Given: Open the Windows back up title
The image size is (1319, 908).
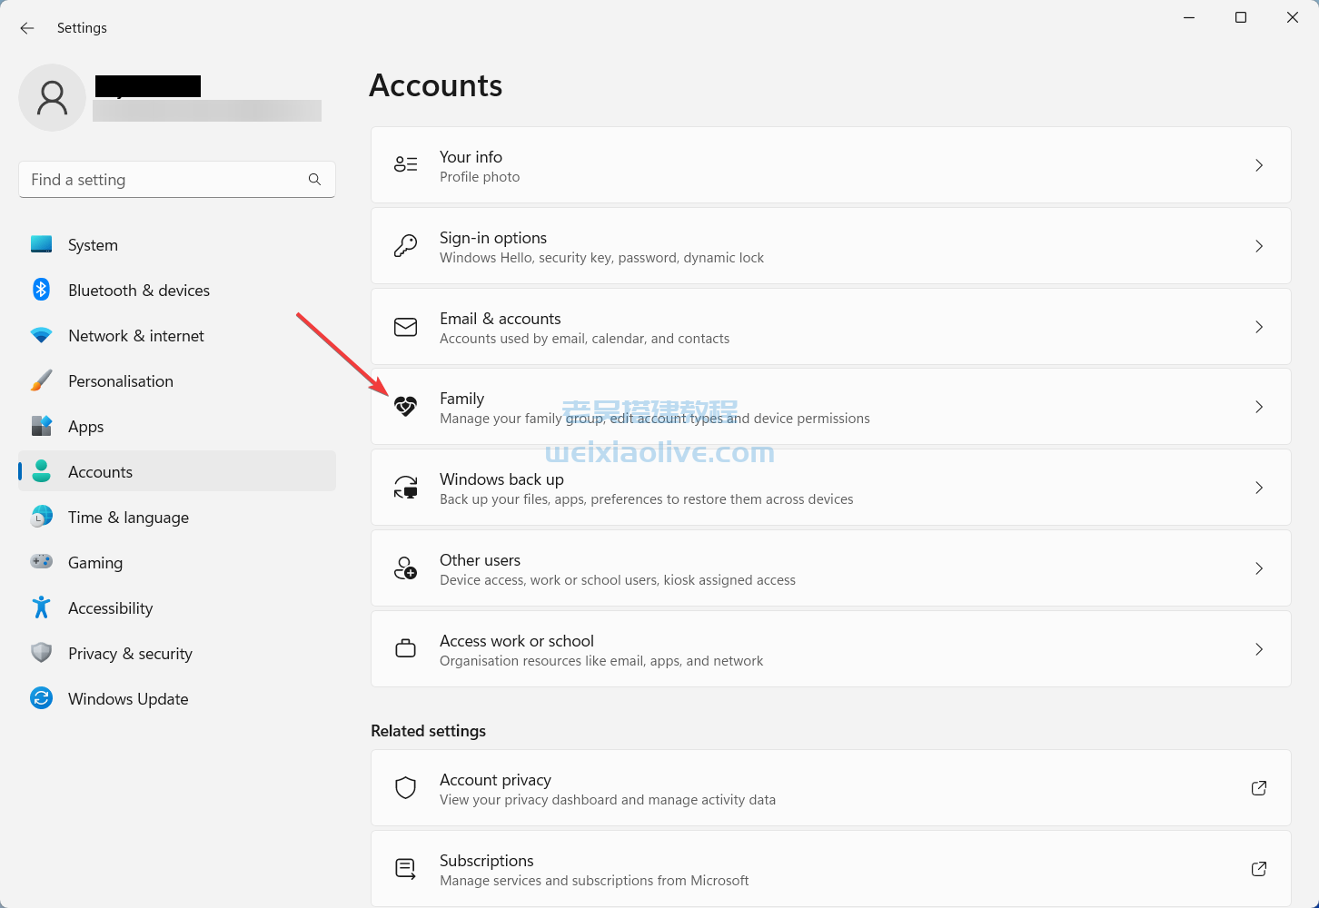Looking at the screenshot, I should click(x=501, y=479).
